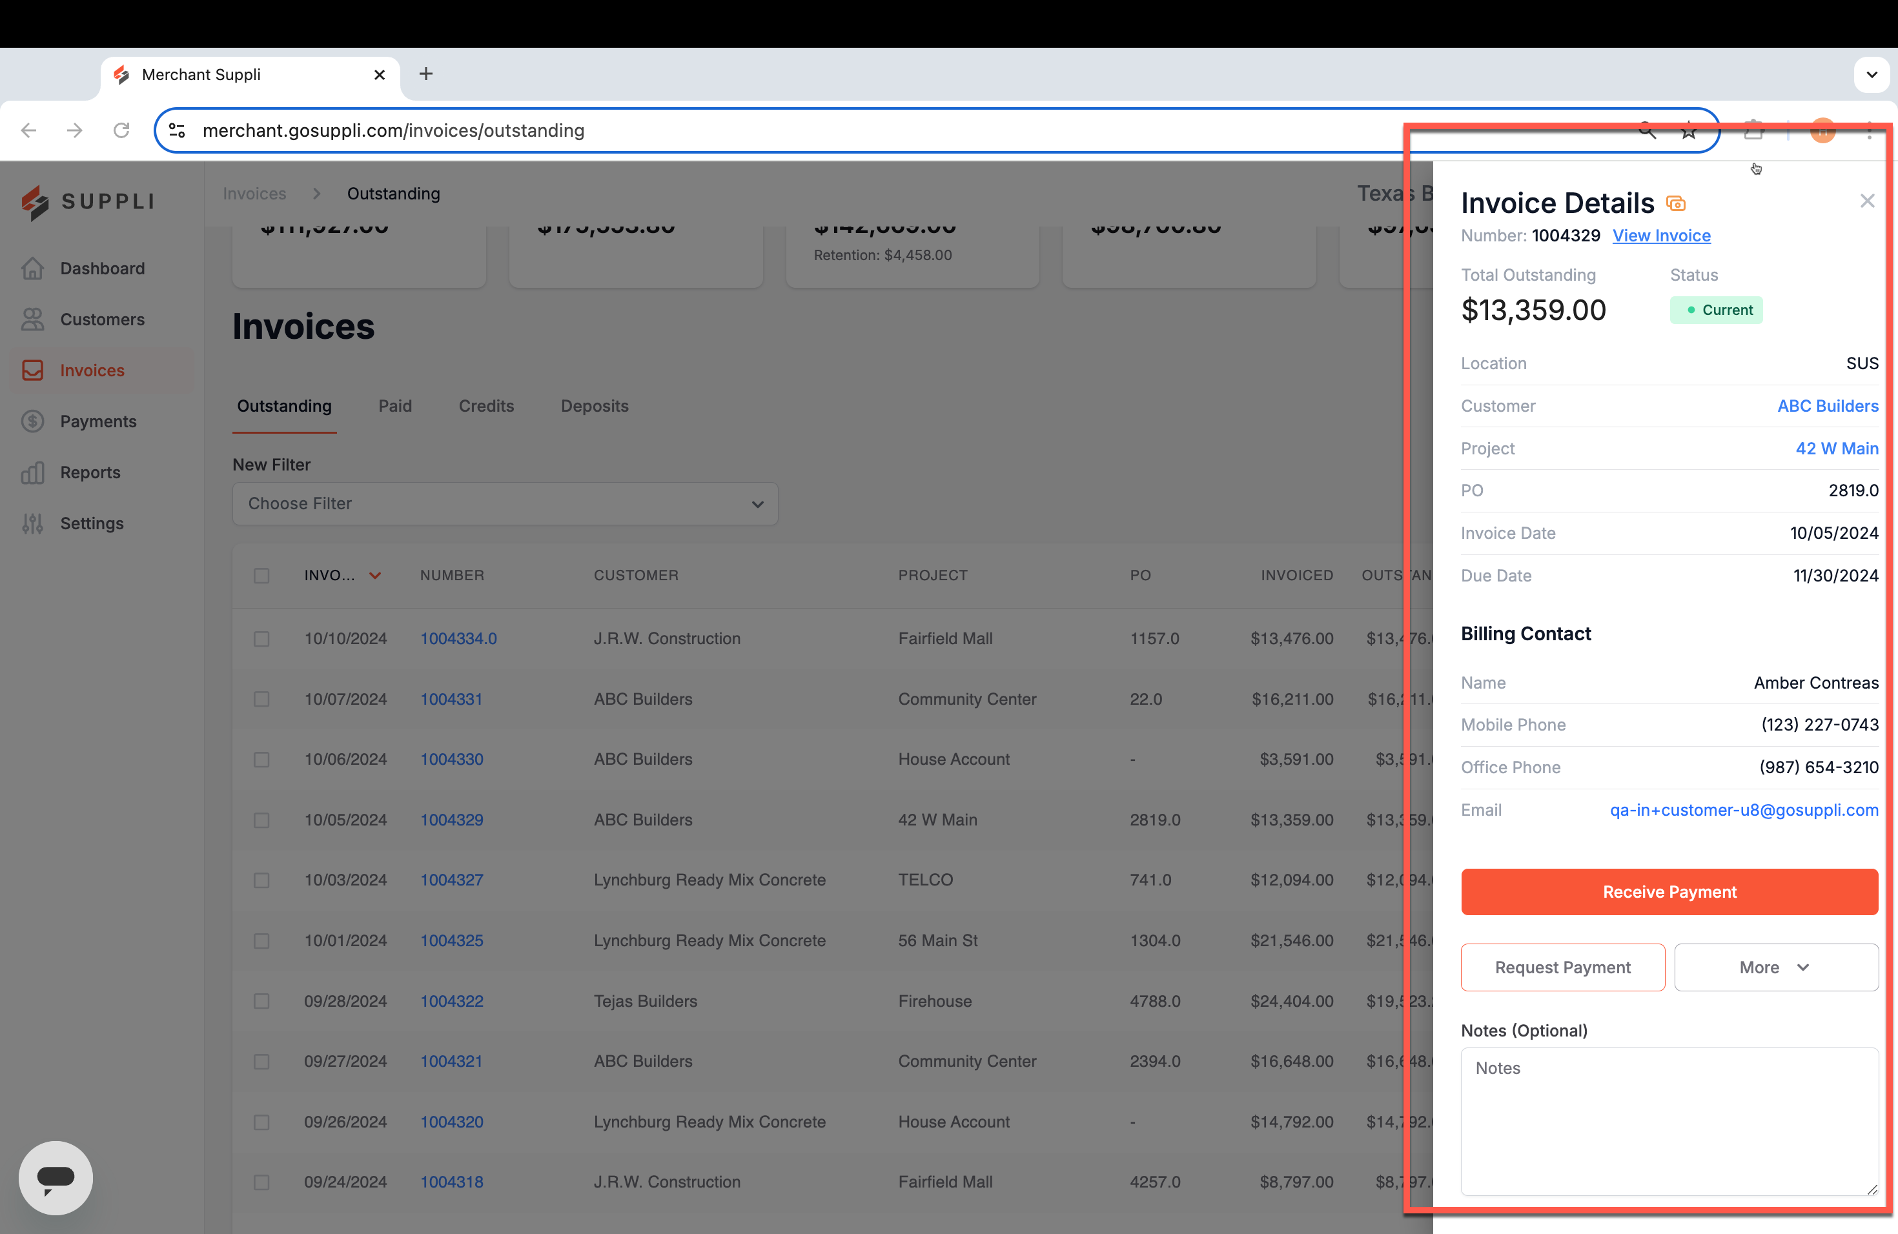Click into the Notes text area
The image size is (1898, 1234).
(1669, 1122)
